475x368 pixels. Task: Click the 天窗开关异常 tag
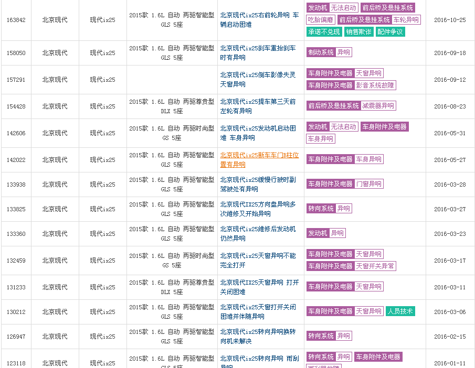click(x=375, y=266)
